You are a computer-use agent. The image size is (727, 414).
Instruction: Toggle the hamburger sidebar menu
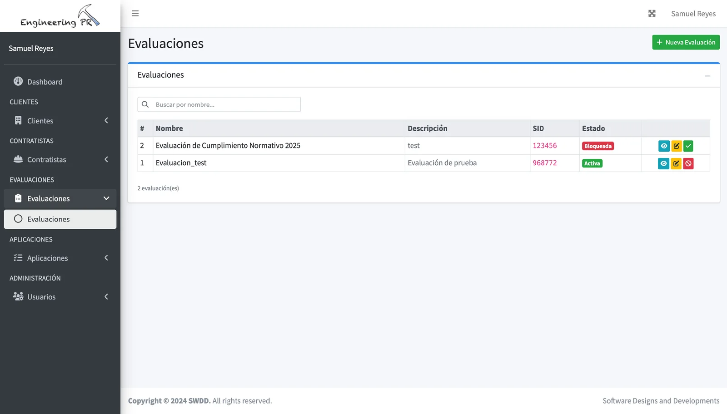pyautogui.click(x=135, y=14)
